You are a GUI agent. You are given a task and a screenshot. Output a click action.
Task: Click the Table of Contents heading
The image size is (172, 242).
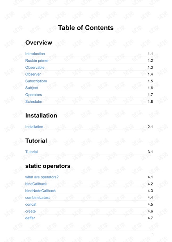pos(86,28)
